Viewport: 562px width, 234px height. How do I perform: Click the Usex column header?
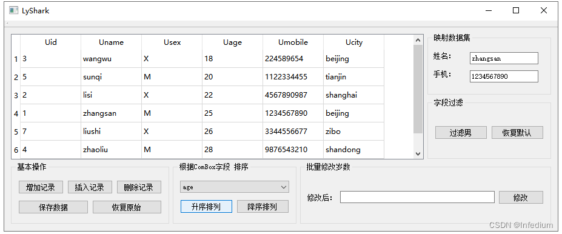click(172, 42)
